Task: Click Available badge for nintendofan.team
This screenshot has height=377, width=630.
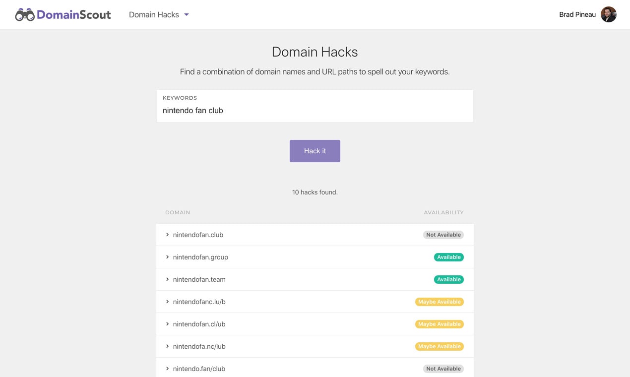Action: click(449, 279)
